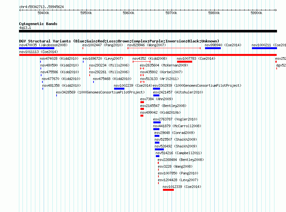Select the blue bar under nsv526492
Image resolution: width=286 pixels, height=212 pixels.
(159, 149)
